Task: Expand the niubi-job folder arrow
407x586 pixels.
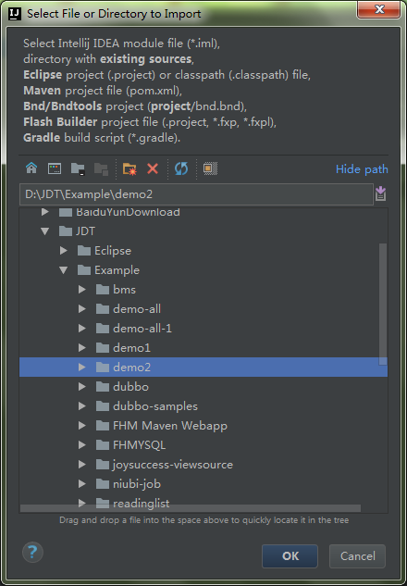Action: click(x=82, y=483)
